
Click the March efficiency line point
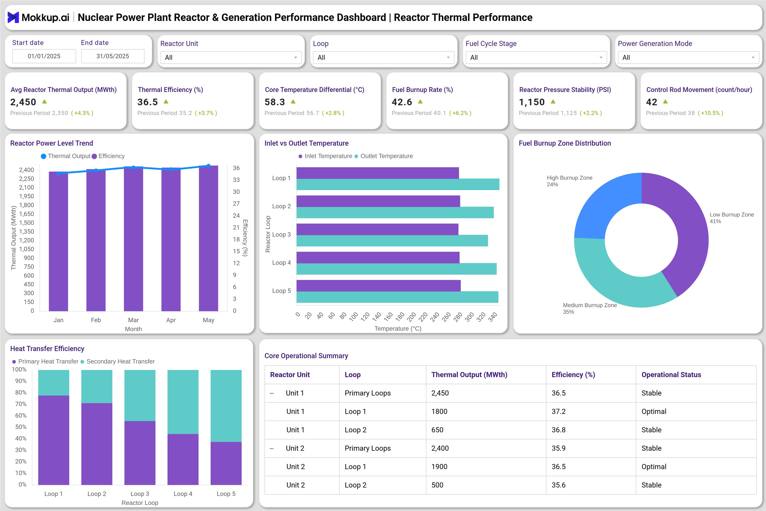pos(134,168)
